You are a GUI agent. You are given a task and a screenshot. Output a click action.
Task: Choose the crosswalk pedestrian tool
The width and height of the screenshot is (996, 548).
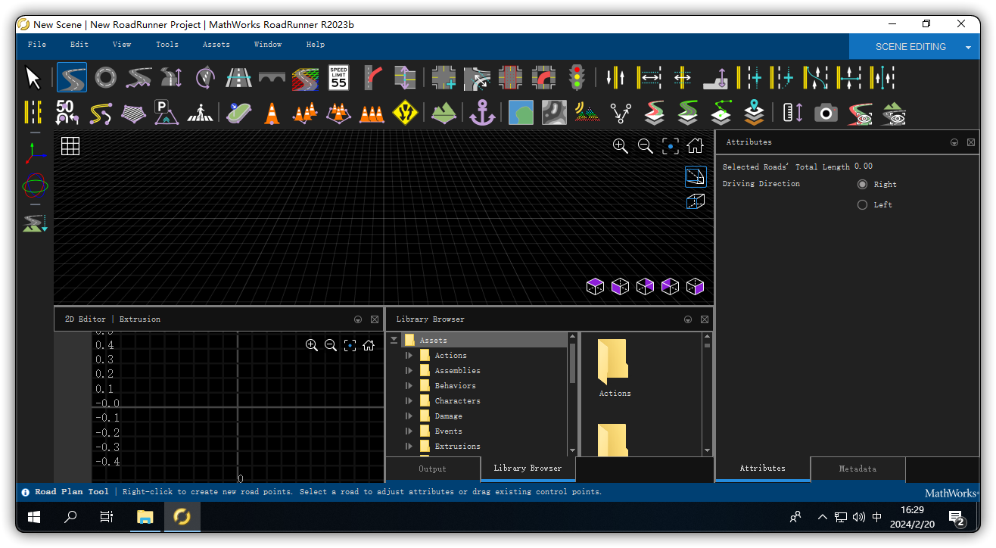click(x=201, y=114)
